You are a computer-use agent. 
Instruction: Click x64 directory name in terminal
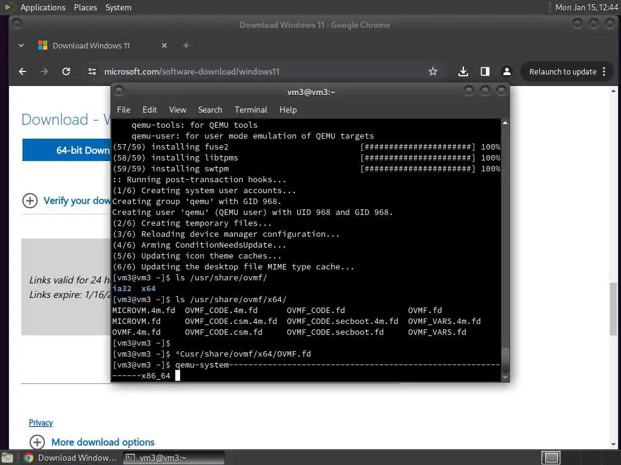(x=148, y=289)
